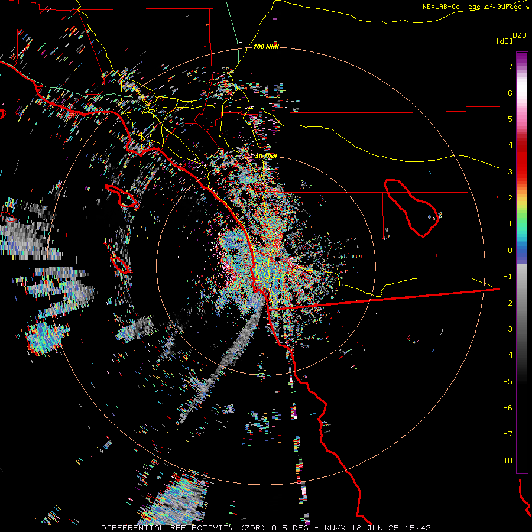Click the 50 NMI range ring label
Viewport: 532px width, 532px height.
point(266,156)
